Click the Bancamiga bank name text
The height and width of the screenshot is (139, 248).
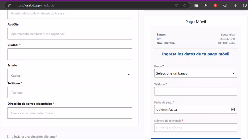(228, 34)
